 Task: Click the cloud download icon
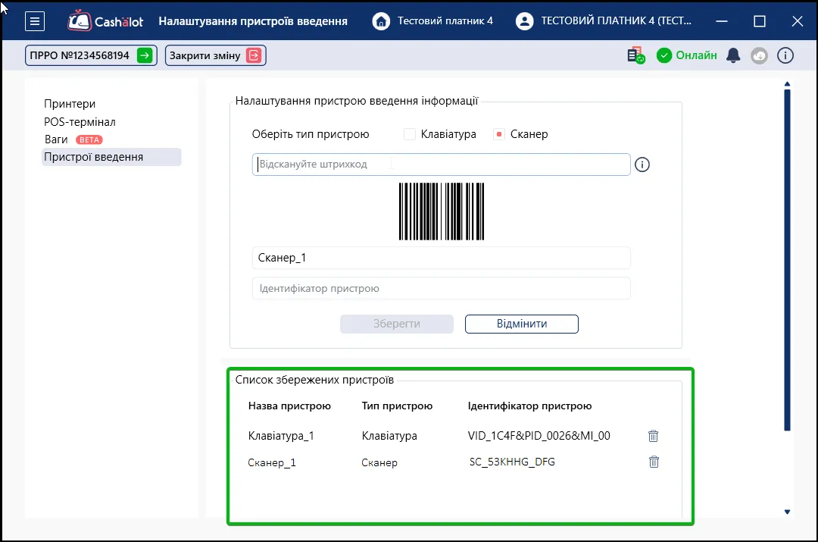(759, 55)
